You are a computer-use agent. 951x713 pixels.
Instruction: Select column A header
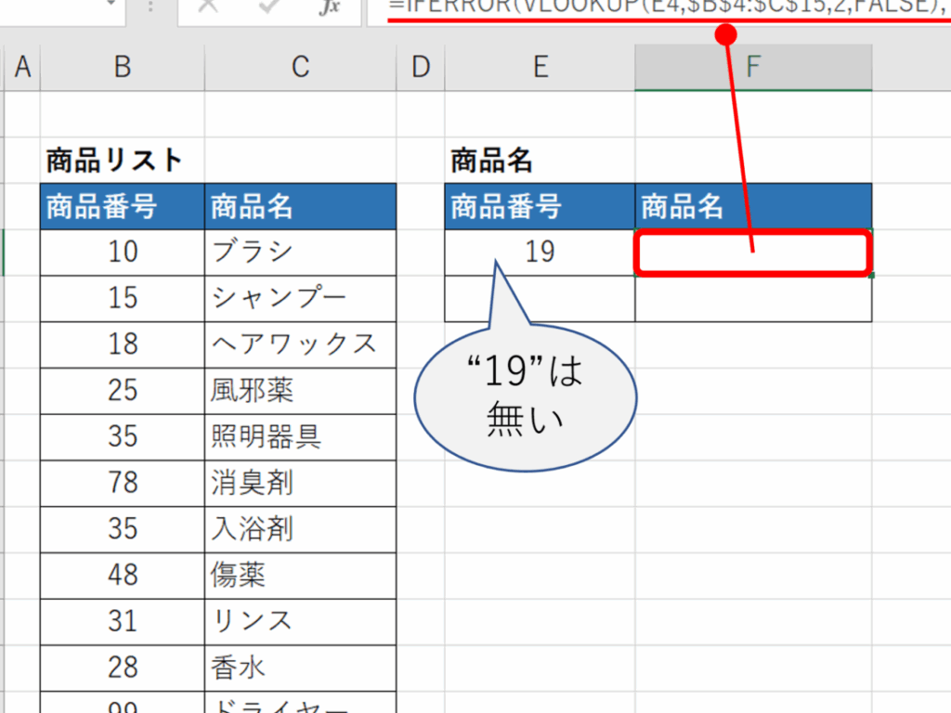22,68
